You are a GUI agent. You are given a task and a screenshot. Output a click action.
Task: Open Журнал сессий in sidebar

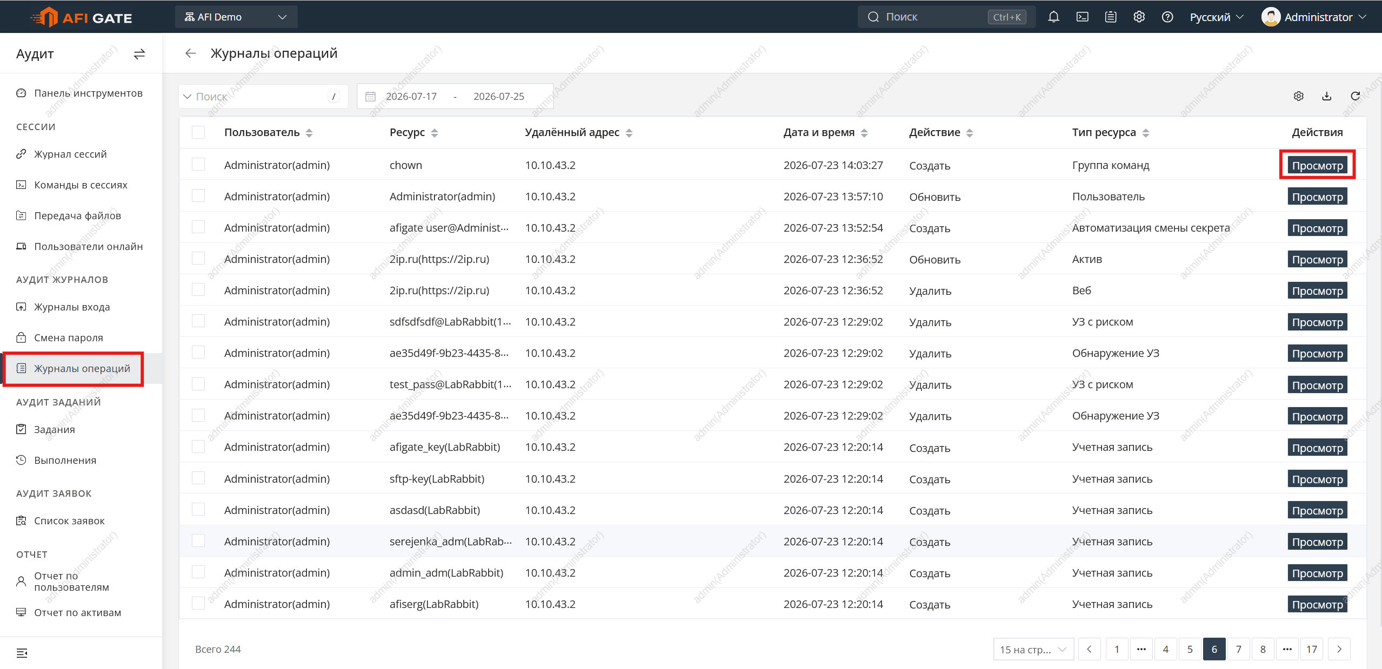81,154
